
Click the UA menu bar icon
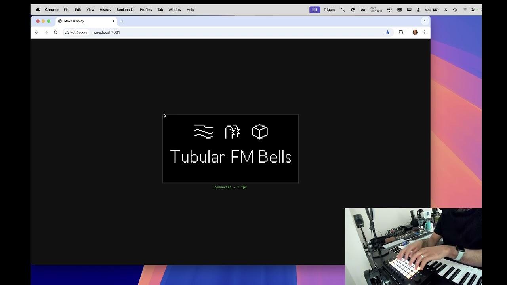(x=363, y=9)
